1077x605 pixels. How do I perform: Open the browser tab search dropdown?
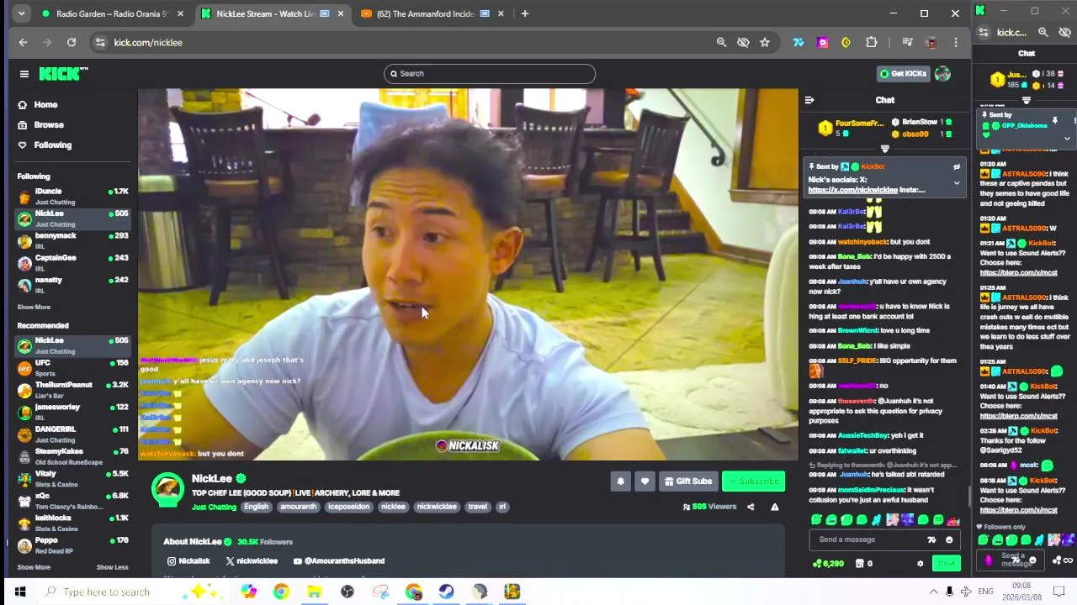[21, 13]
